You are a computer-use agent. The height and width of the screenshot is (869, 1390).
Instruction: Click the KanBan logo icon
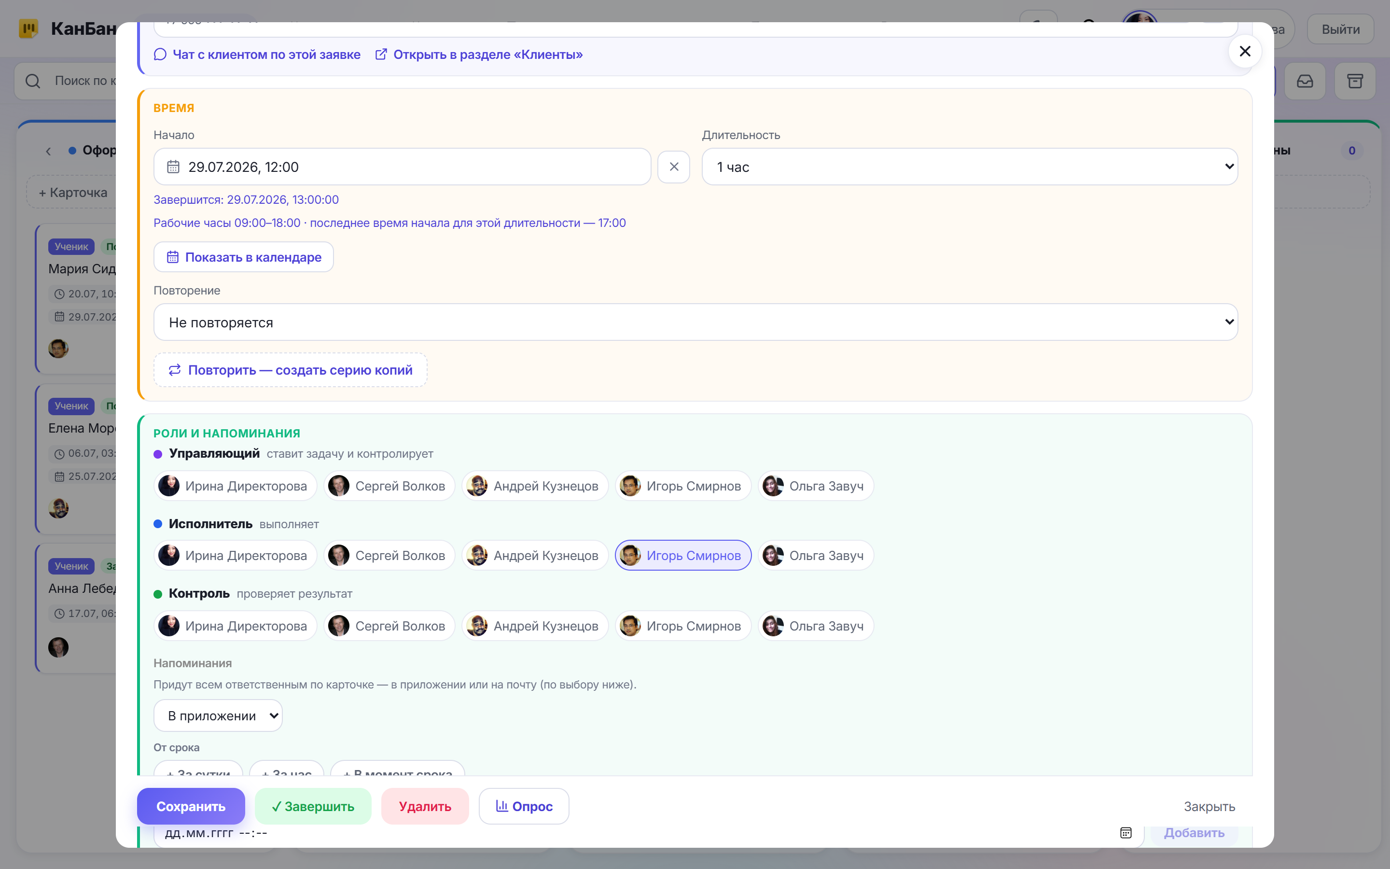(28, 29)
